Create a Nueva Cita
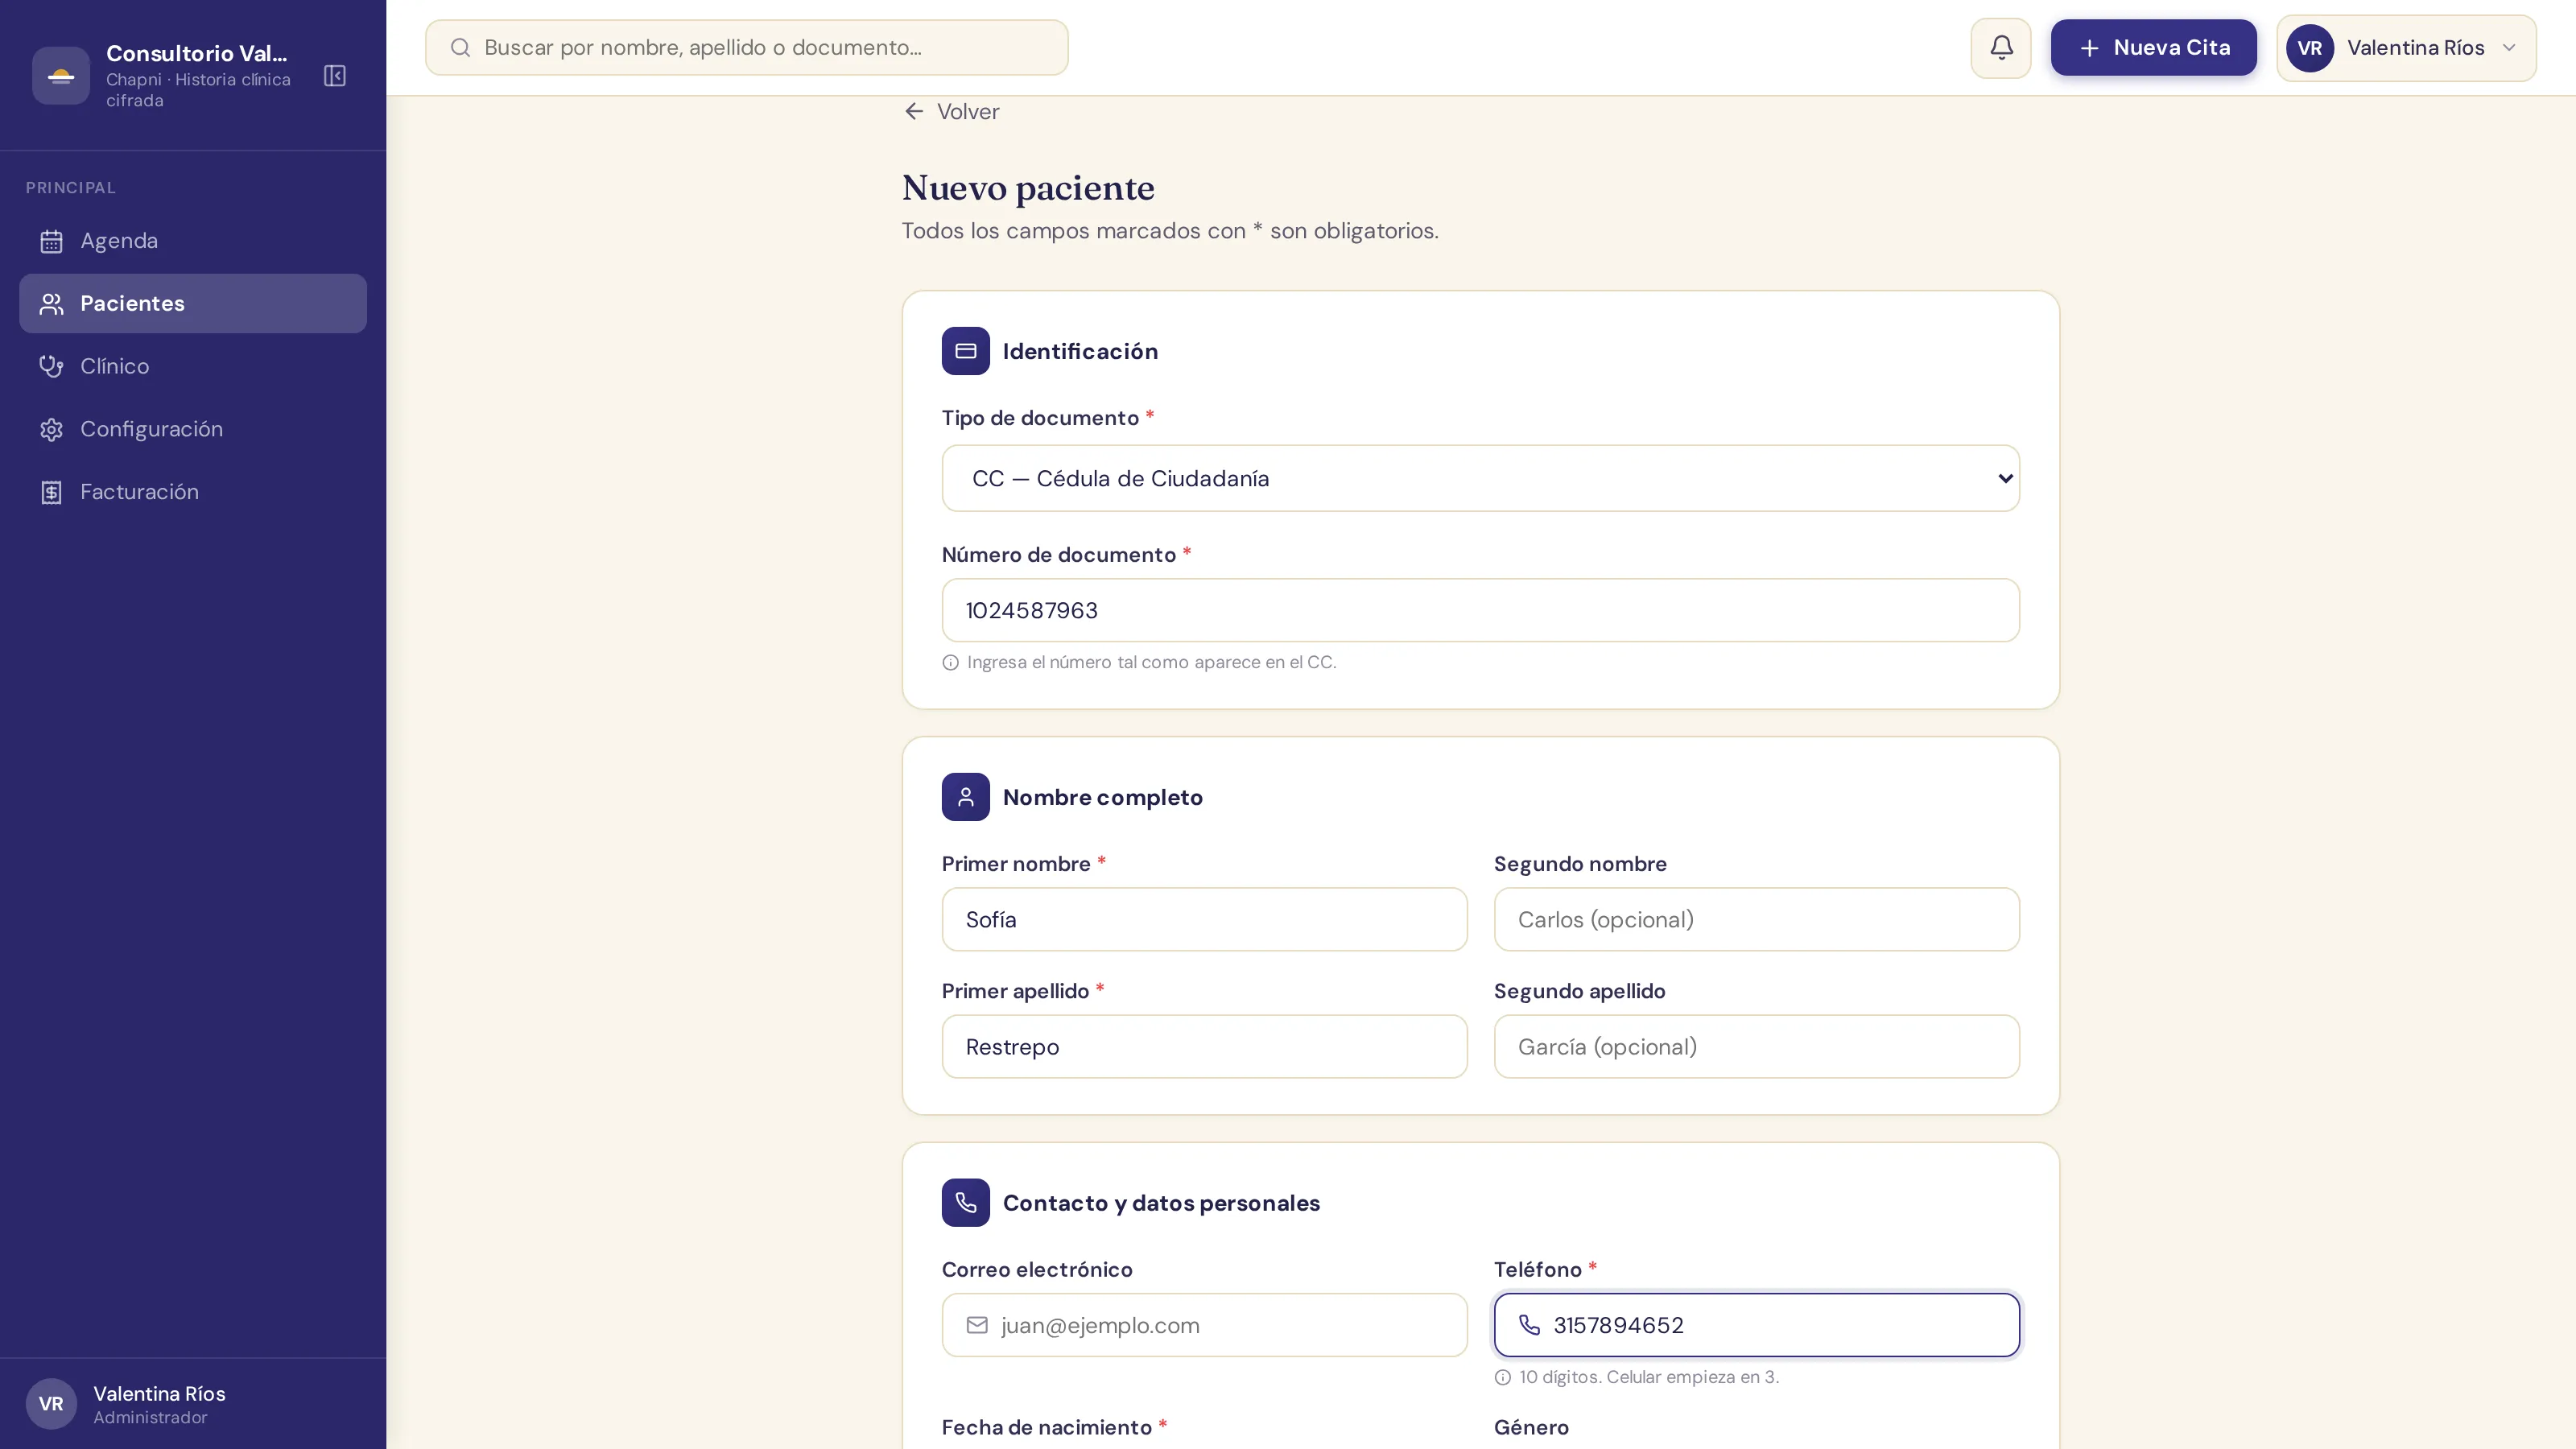This screenshot has width=2576, height=1449. tap(2153, 48)
